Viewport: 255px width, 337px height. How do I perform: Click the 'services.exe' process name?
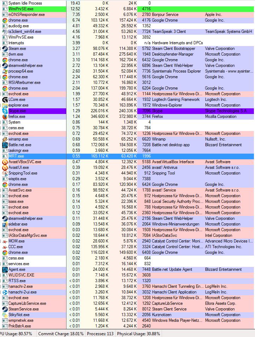[x=19, y=264]
